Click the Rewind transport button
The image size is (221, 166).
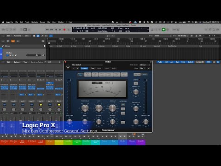(47, 30)
